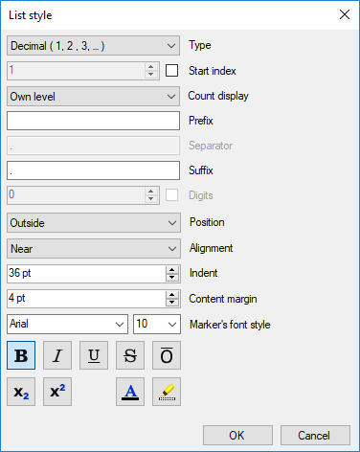Increase the Content margin value

pyautogui.click(x=172, y=295)
